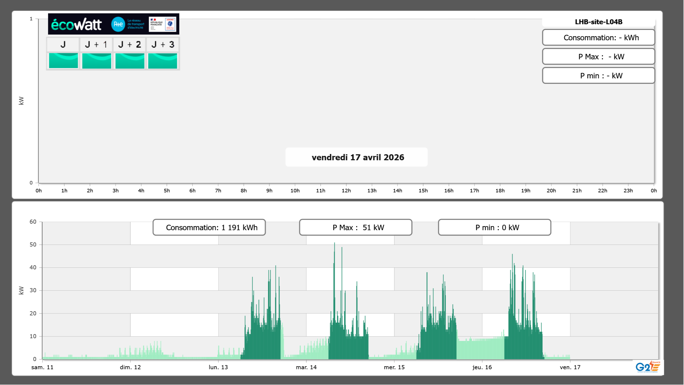Click the République Française logo
The width and height of the screenshot is (684, 385).
pos(156,24)
